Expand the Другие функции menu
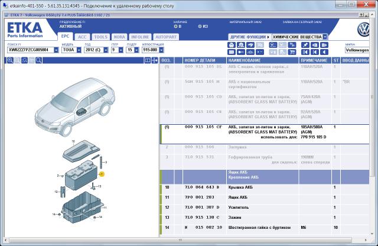Viewport: 378px width, 246px height. 250,37
